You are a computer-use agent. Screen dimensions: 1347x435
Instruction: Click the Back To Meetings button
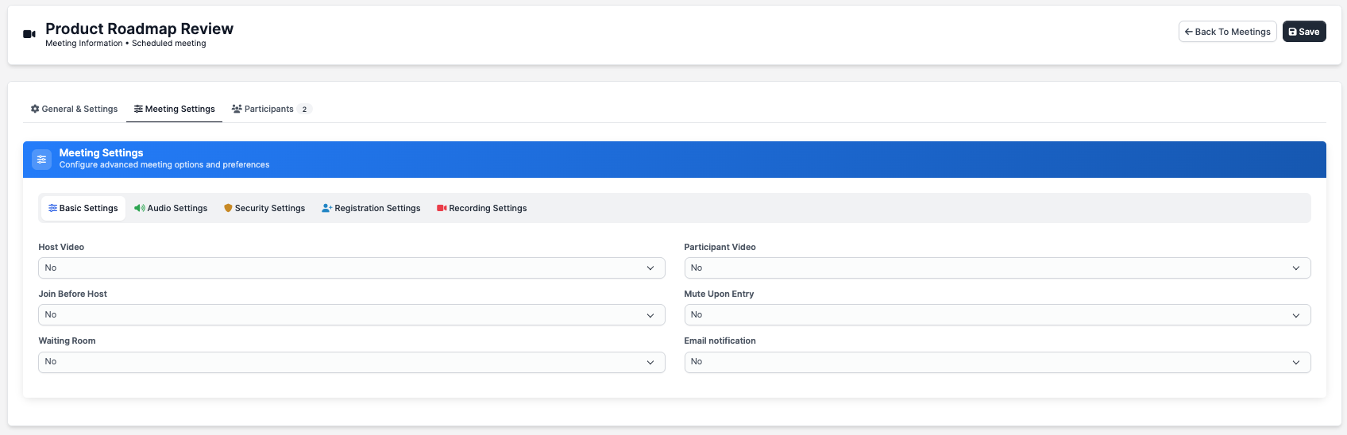(1227, 32)
